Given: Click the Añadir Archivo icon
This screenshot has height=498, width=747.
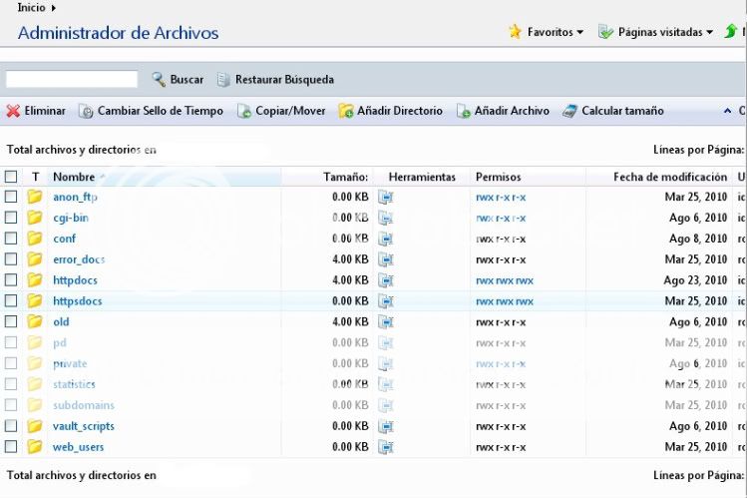Looking at the screenshot, I should pyautogui.click(x=464, y=111).
